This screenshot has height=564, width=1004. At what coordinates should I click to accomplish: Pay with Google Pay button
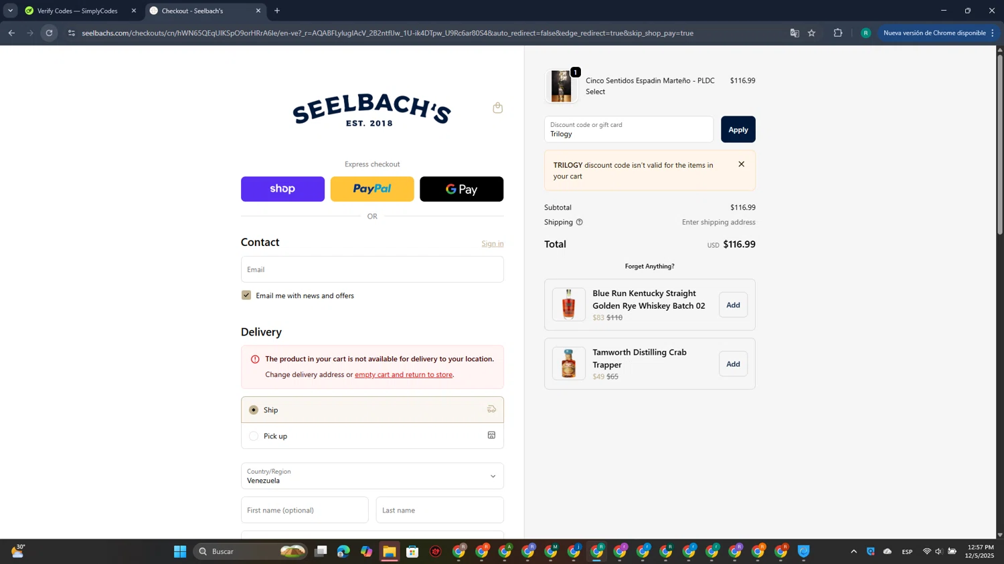click(461, 189)
